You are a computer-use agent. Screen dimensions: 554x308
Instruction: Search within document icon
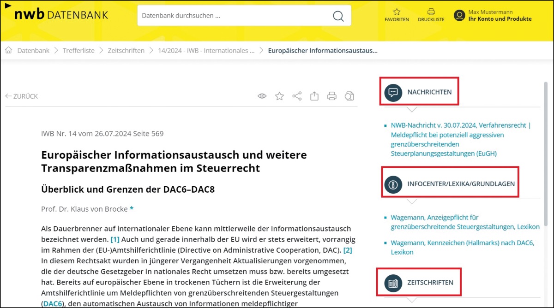coord(349,96)
